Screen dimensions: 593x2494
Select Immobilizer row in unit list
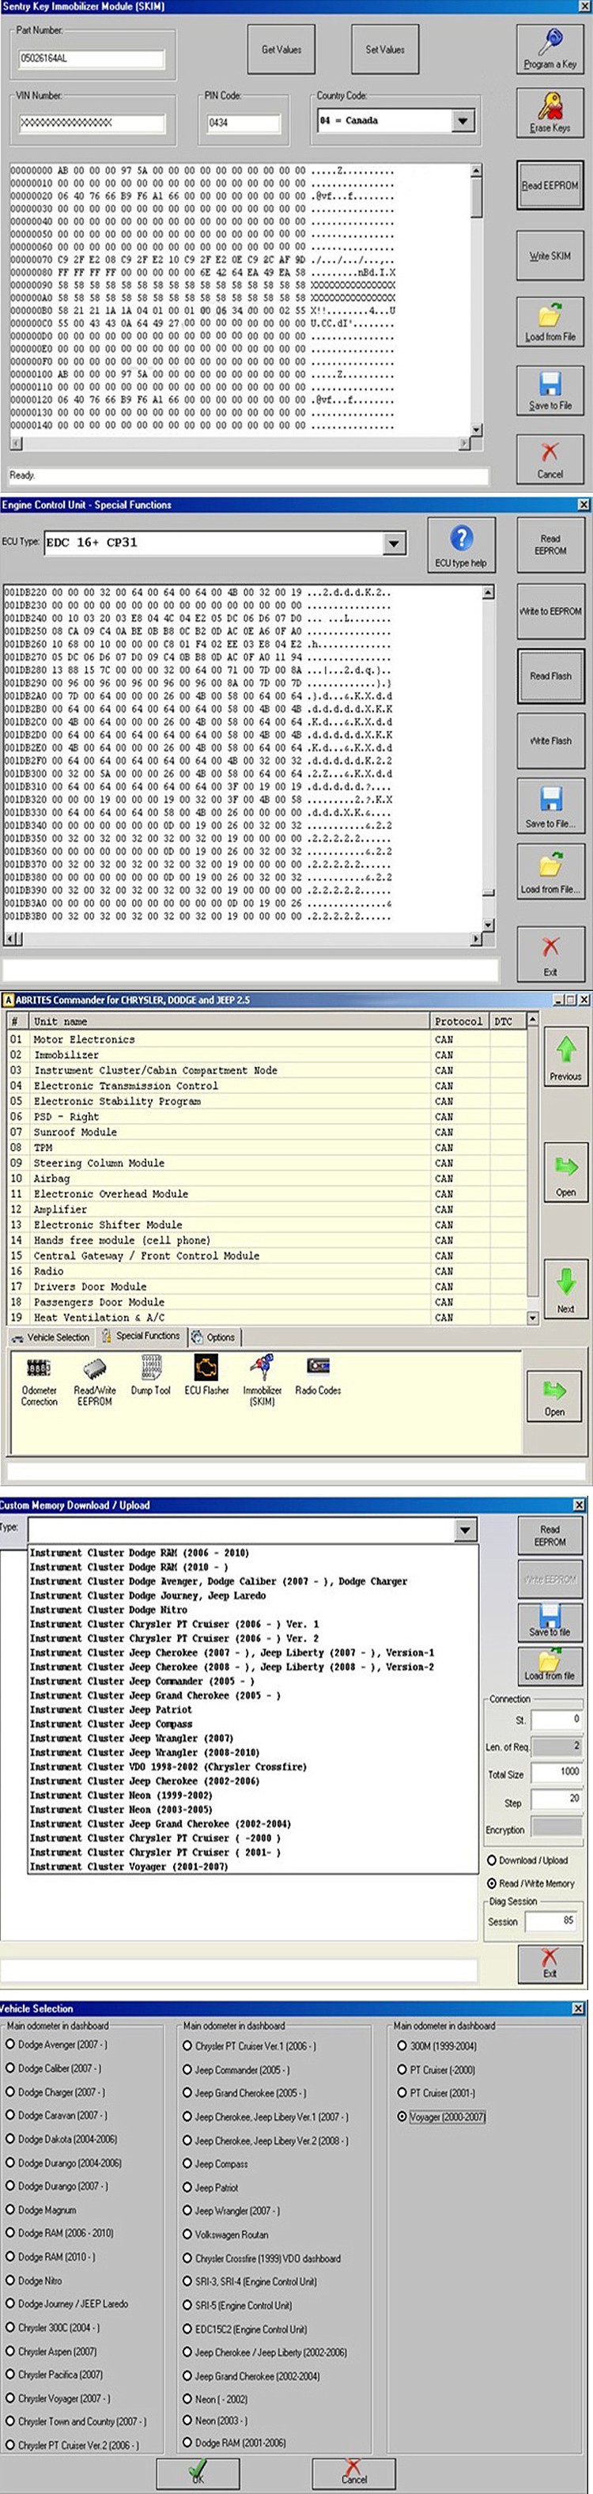(267, 1055)
